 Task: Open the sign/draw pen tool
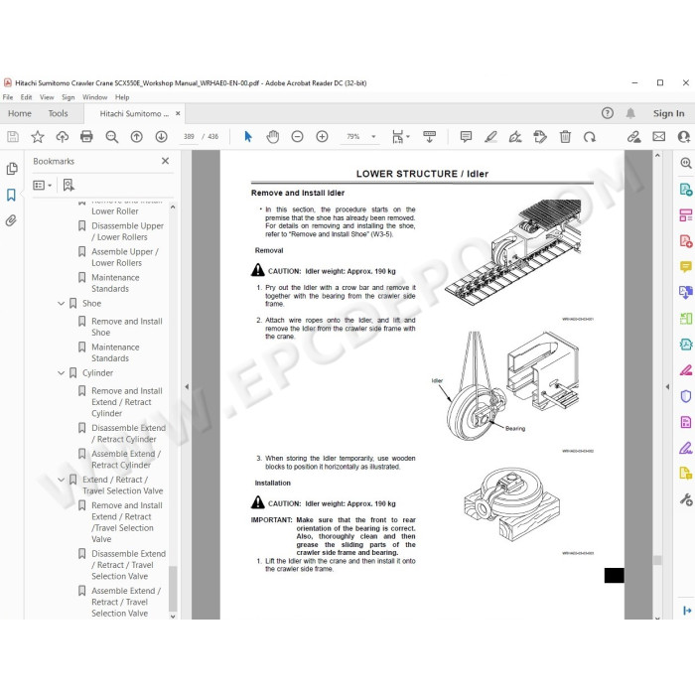click(x=515, y=137)
